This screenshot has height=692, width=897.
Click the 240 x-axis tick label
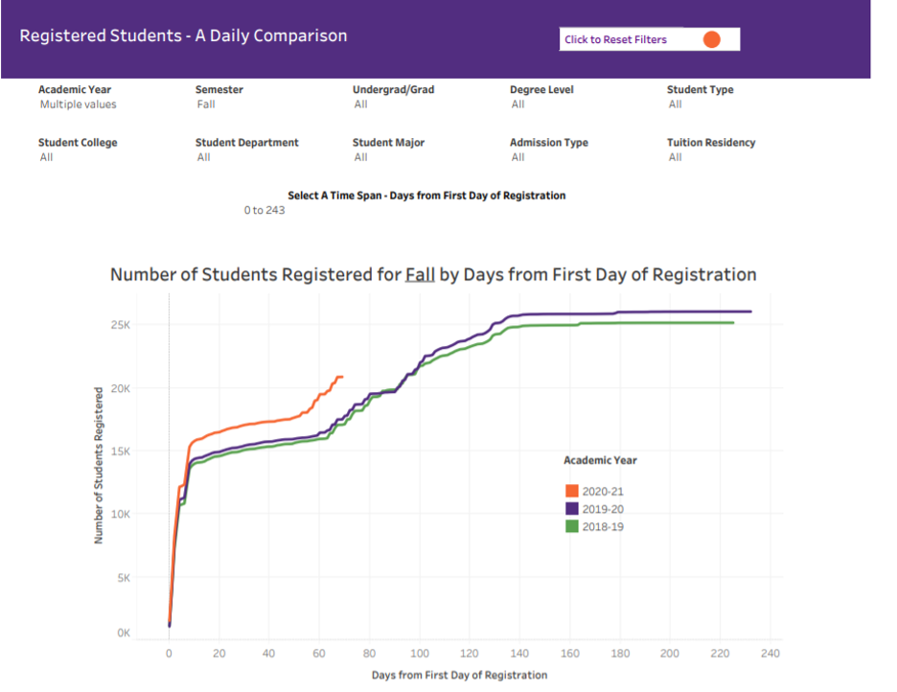(x=770, y=653)
